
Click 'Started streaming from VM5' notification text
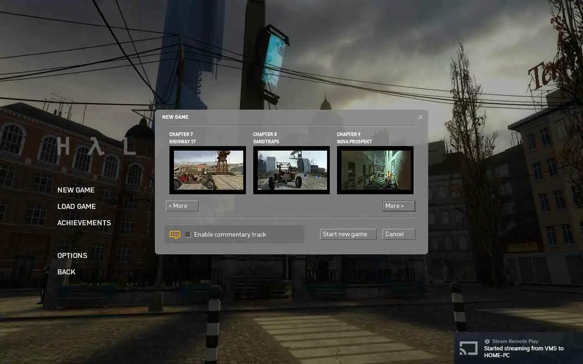click(524, 352)
